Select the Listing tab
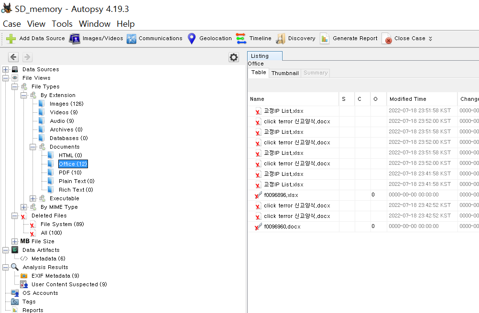This screenshot has width=479, height=313. click(264, 56)
